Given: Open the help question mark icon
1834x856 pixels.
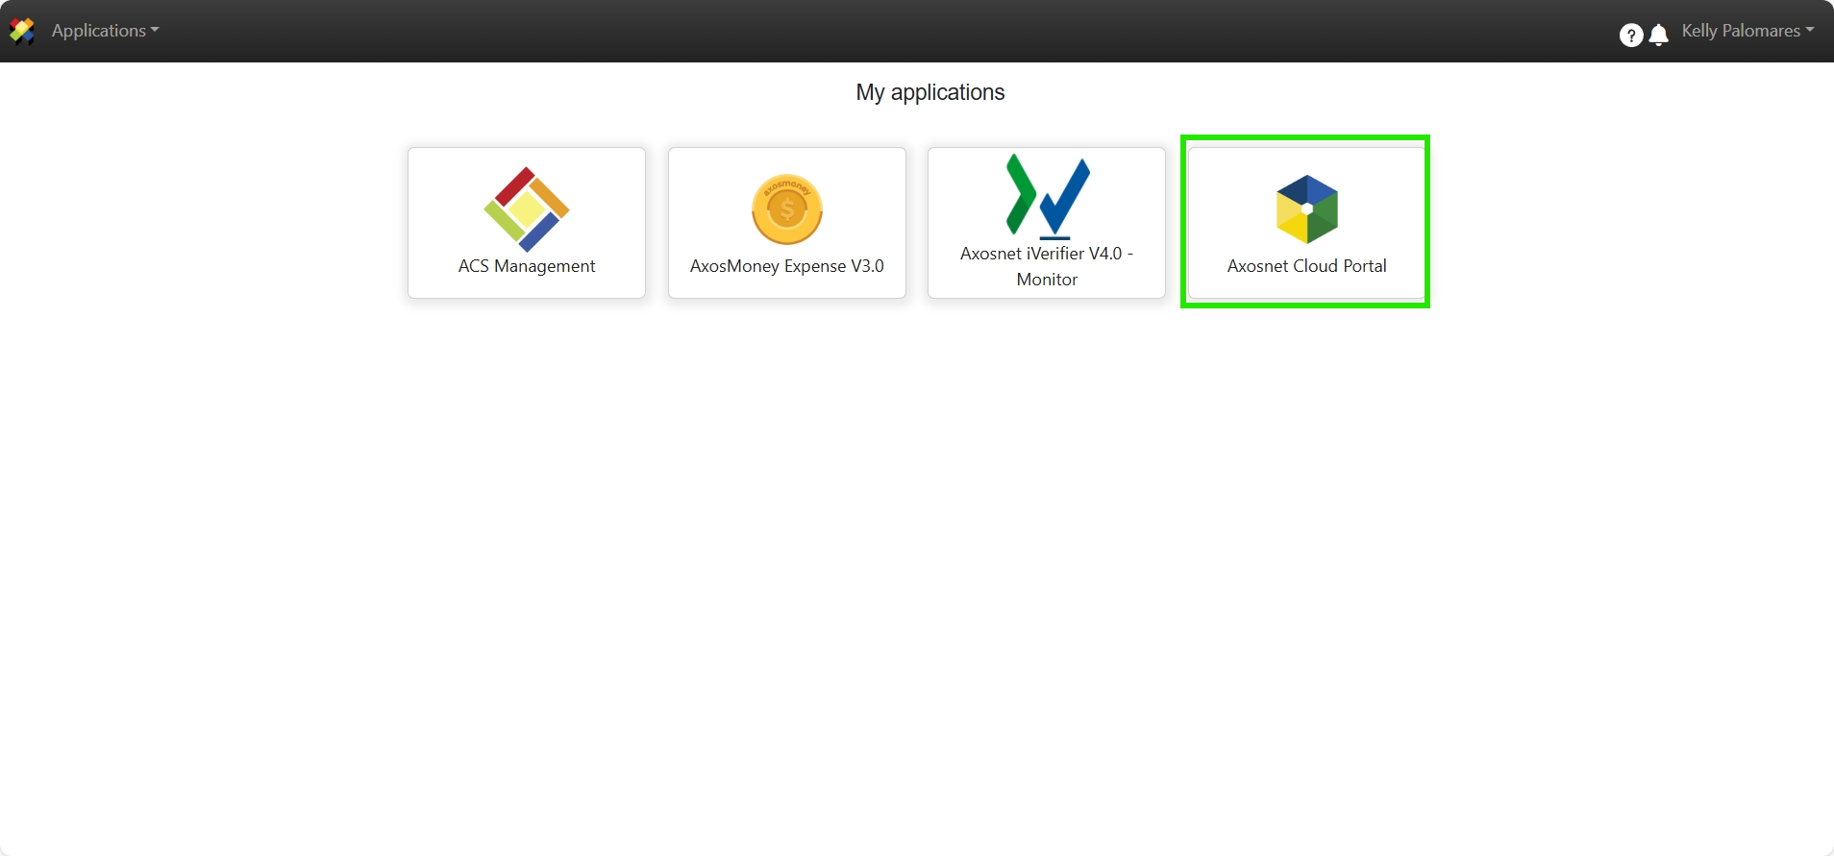Looking at the screenshot, I should coord(1630,36).
